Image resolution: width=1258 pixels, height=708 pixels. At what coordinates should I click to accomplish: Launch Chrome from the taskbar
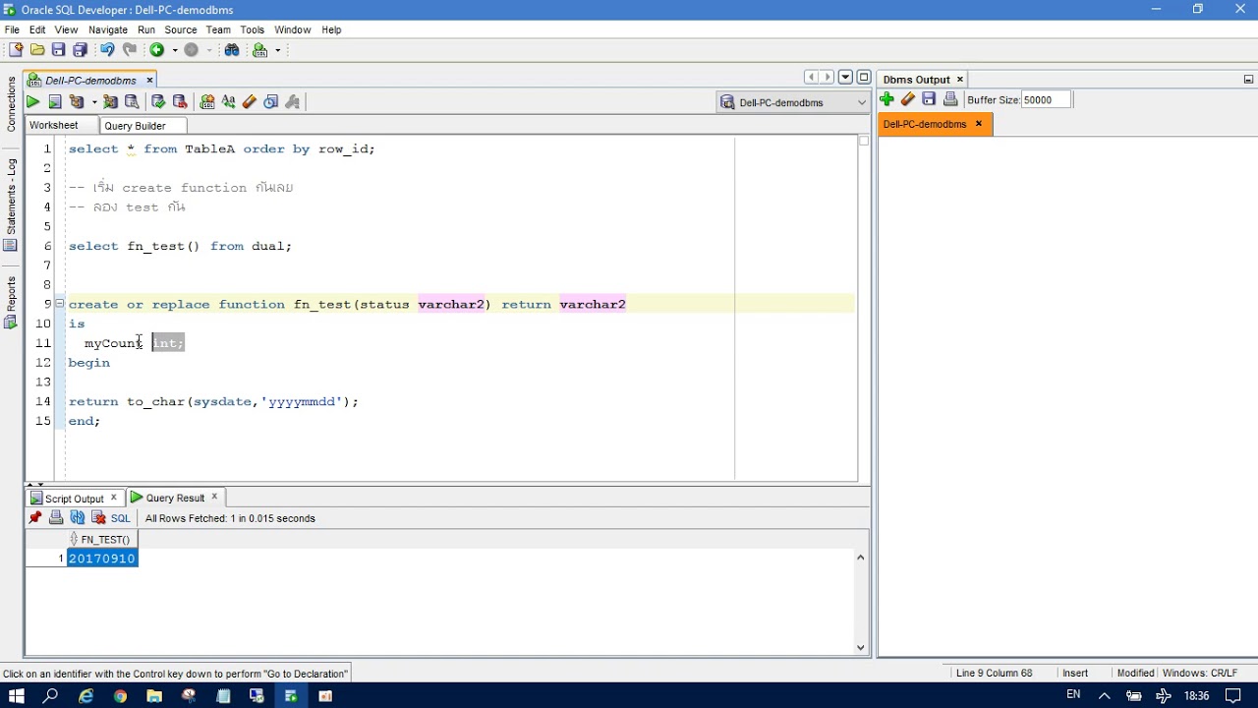point(120,695)
